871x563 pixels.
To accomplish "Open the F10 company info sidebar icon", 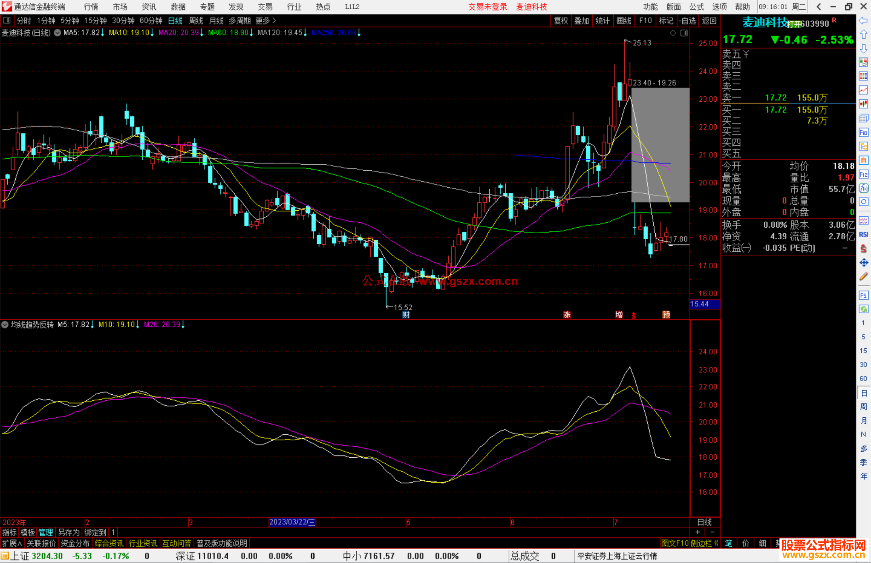I will [863, 132].
